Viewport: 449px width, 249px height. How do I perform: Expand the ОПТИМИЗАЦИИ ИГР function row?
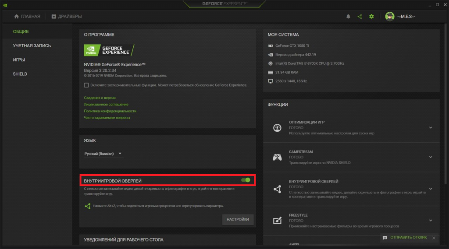(431, 128)
